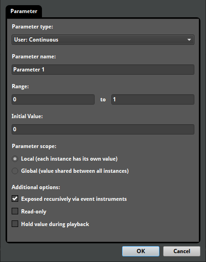206x262 pixels.
Task: Confirm with the OK button
Action: 141,251
